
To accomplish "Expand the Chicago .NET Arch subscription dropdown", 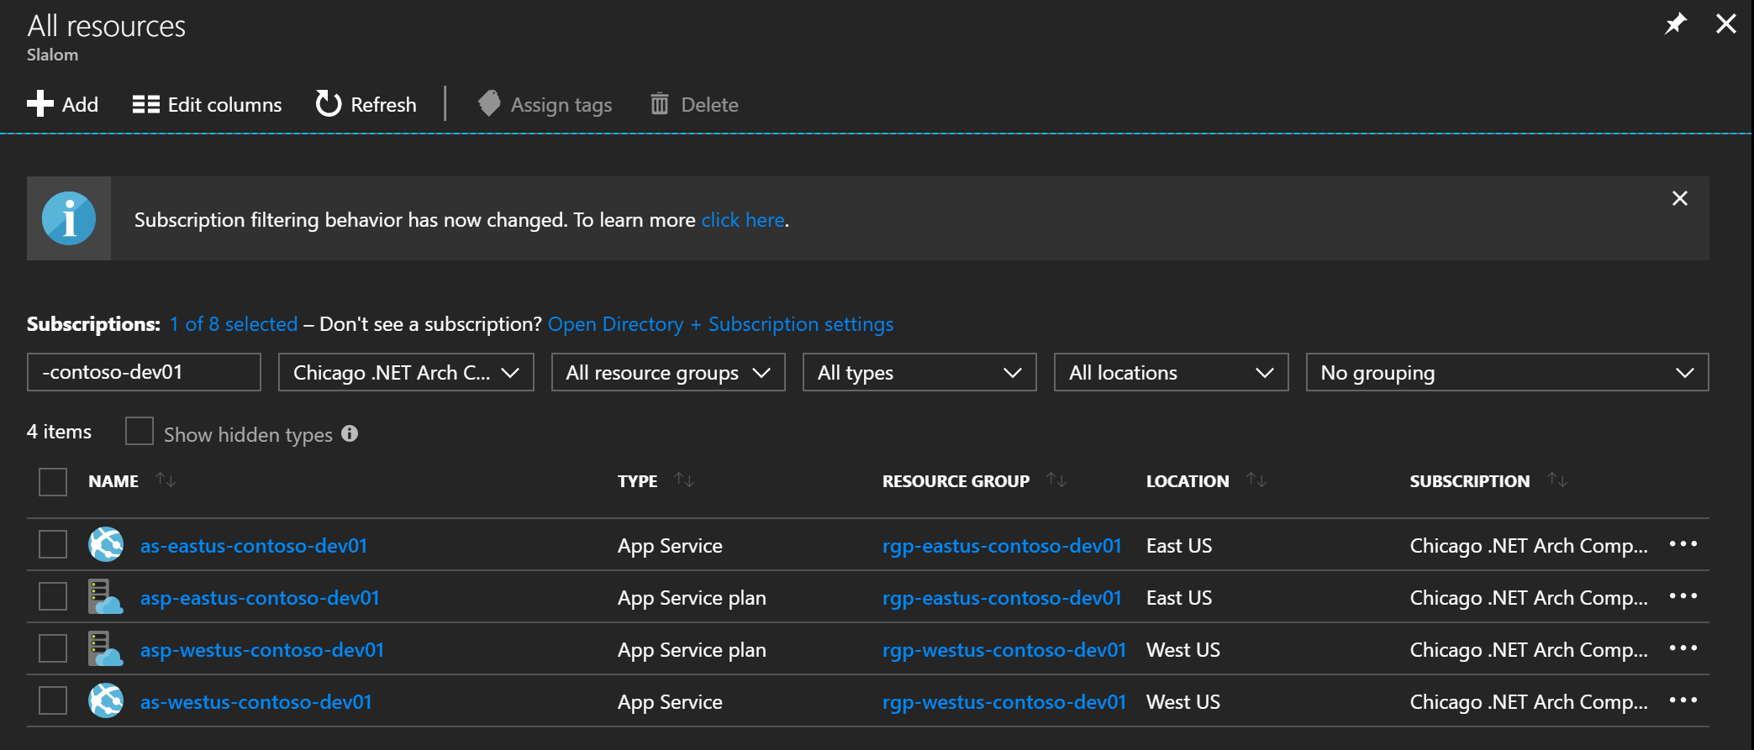I will click(406, 372).
